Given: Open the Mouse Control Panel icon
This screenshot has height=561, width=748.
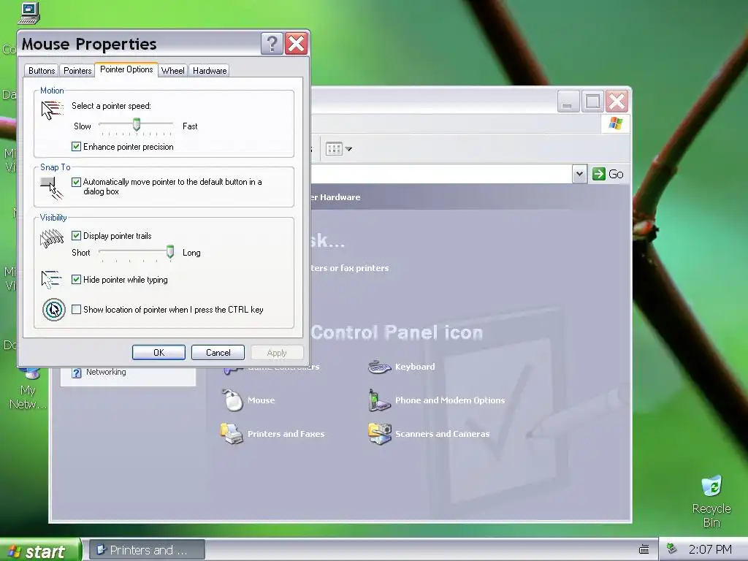Looking at the screenshot, I should point(233,400).
